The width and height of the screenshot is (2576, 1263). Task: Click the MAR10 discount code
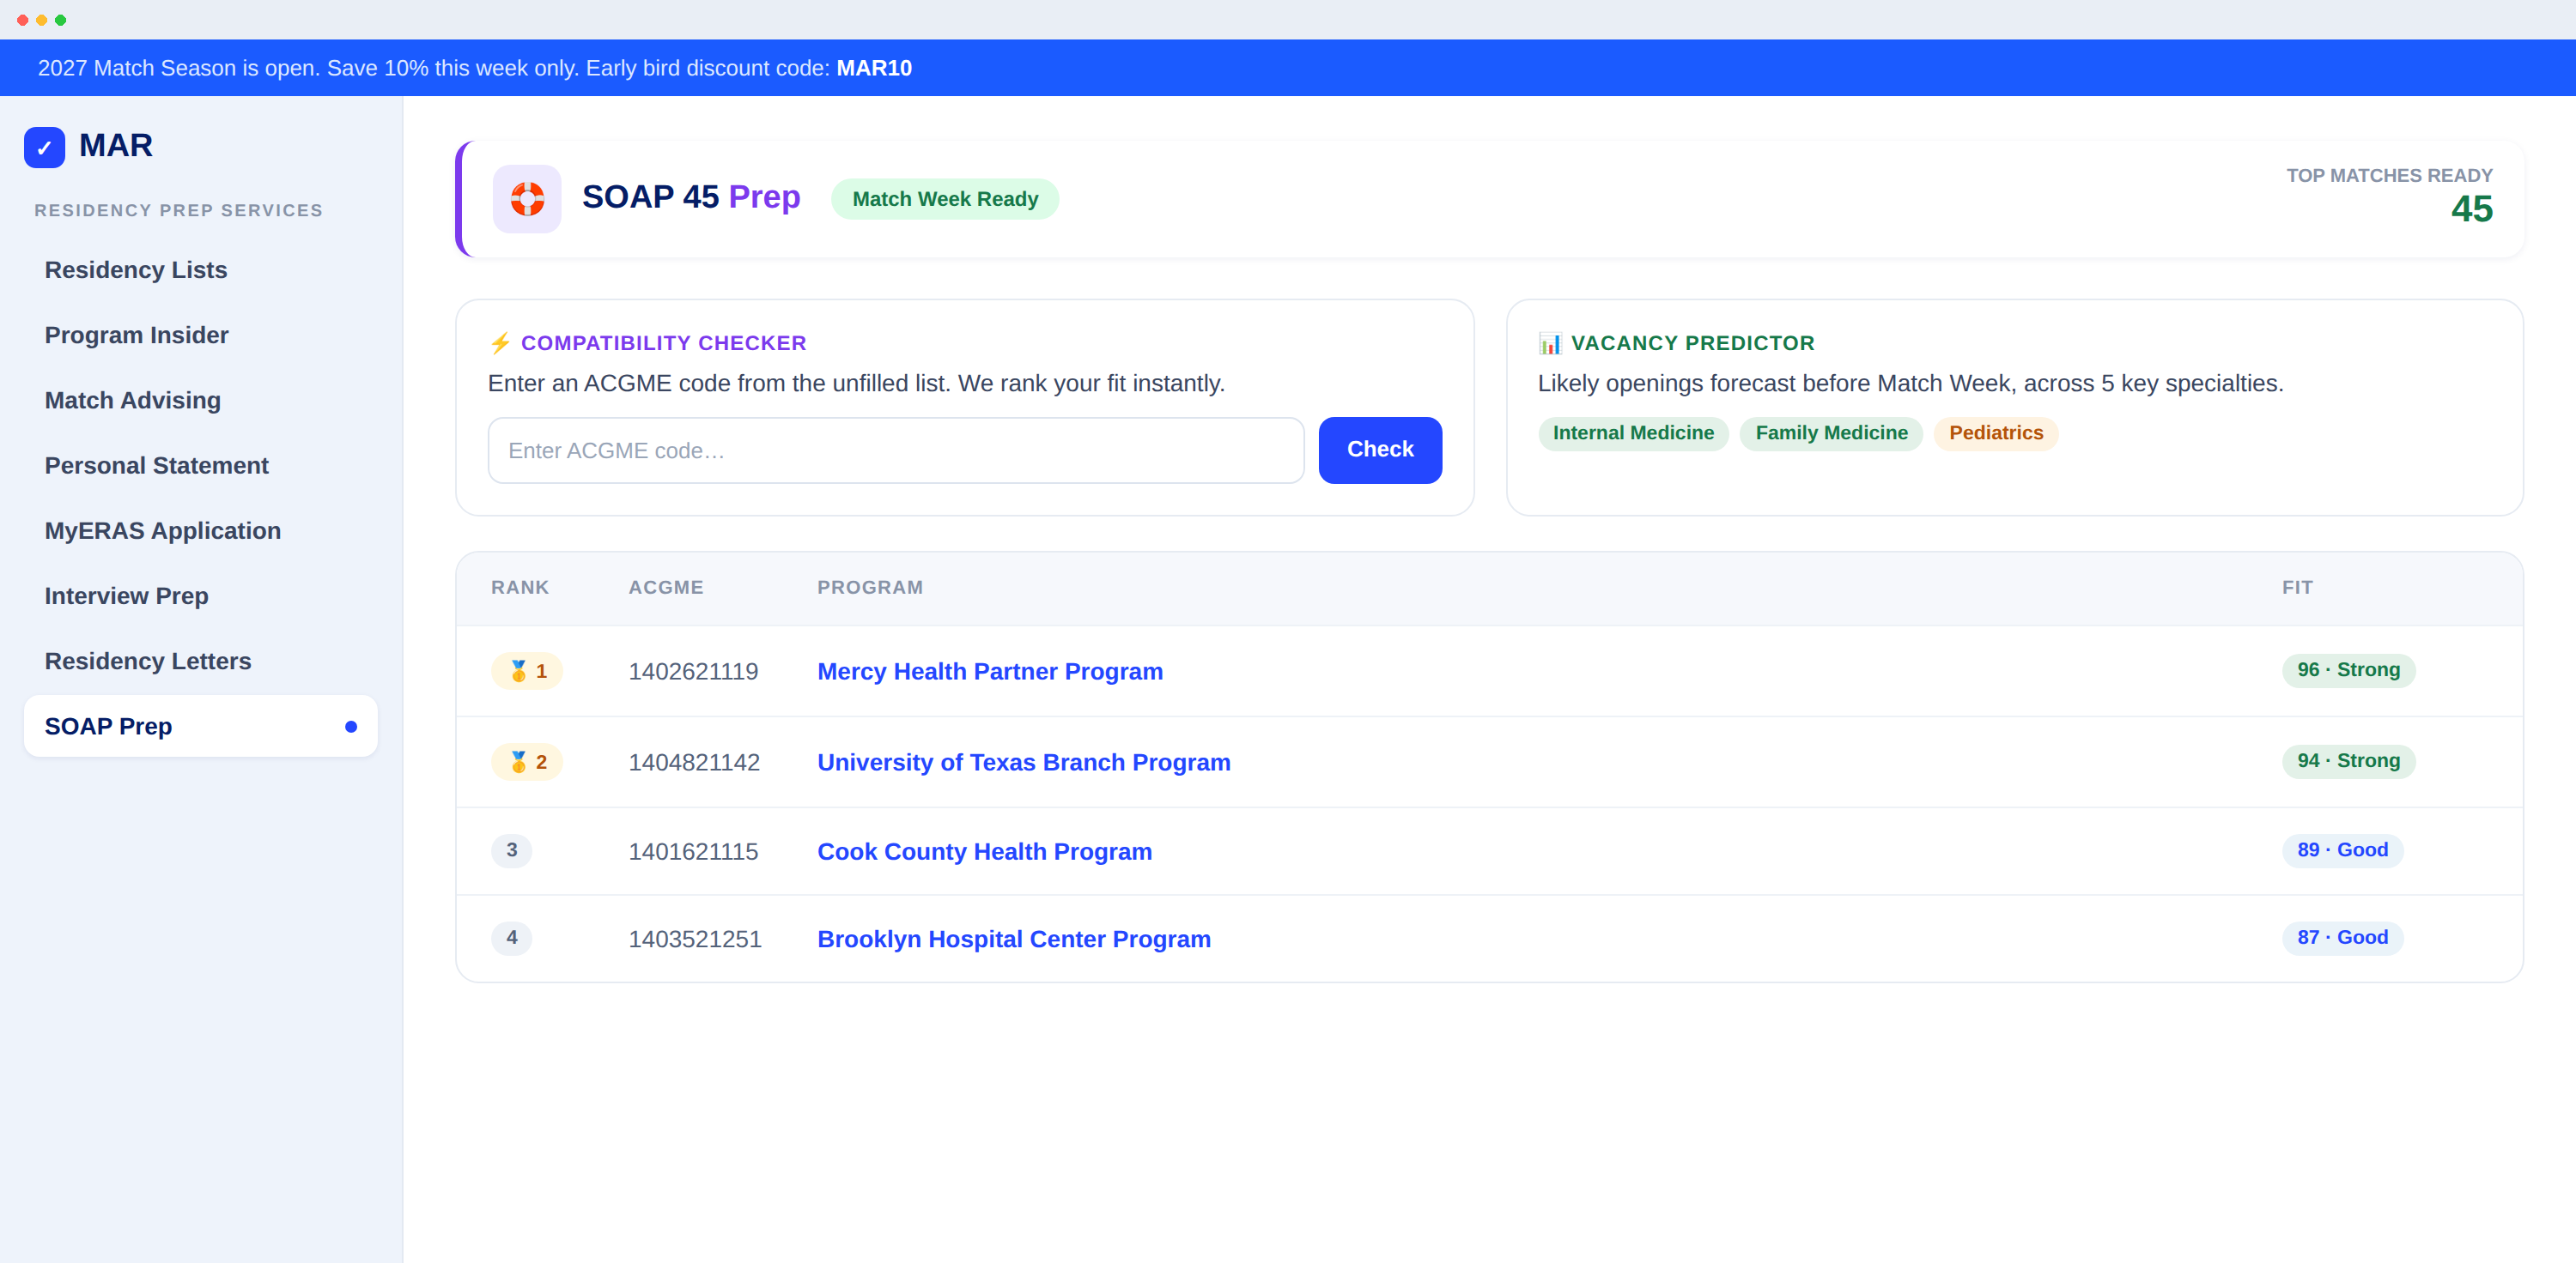[x=874, y=68]
